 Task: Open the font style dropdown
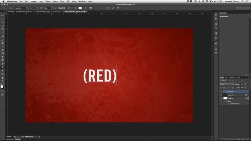[37, 8]
